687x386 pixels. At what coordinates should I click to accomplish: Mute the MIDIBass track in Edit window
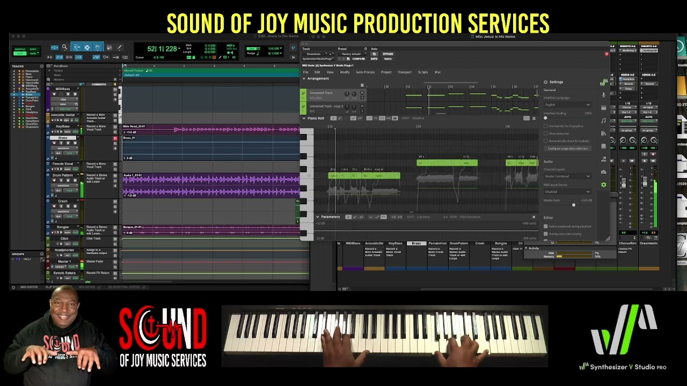tap(75, 94)
